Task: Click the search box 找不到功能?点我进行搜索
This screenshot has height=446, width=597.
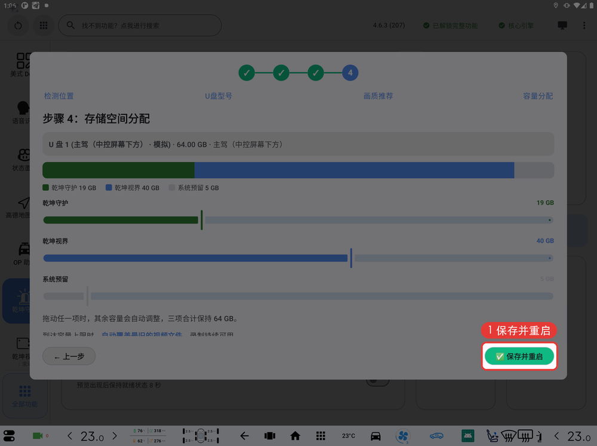Action: [x=140, y=26]
